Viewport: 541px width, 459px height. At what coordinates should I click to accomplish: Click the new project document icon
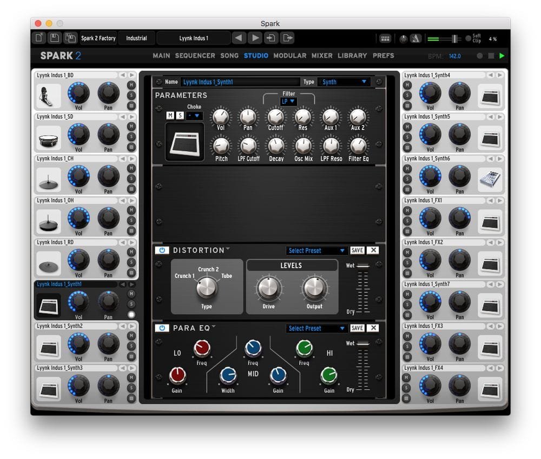click(39, 37)
